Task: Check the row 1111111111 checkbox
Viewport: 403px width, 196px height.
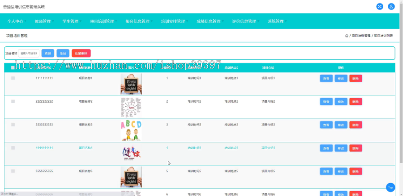Action: (13, 78)
